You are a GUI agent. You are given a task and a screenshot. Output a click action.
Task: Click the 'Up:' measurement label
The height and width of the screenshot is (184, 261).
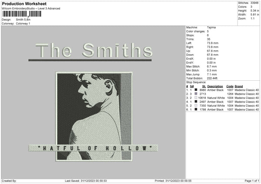pos(188,51)
